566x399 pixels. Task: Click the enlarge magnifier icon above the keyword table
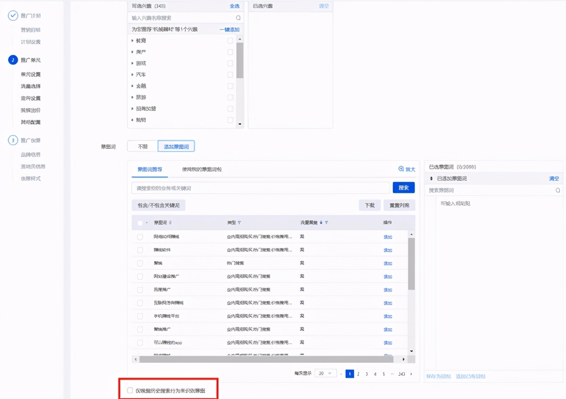point(401,169)
